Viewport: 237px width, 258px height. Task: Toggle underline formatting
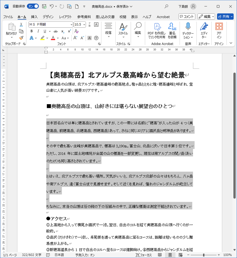(x=45, y=31)
